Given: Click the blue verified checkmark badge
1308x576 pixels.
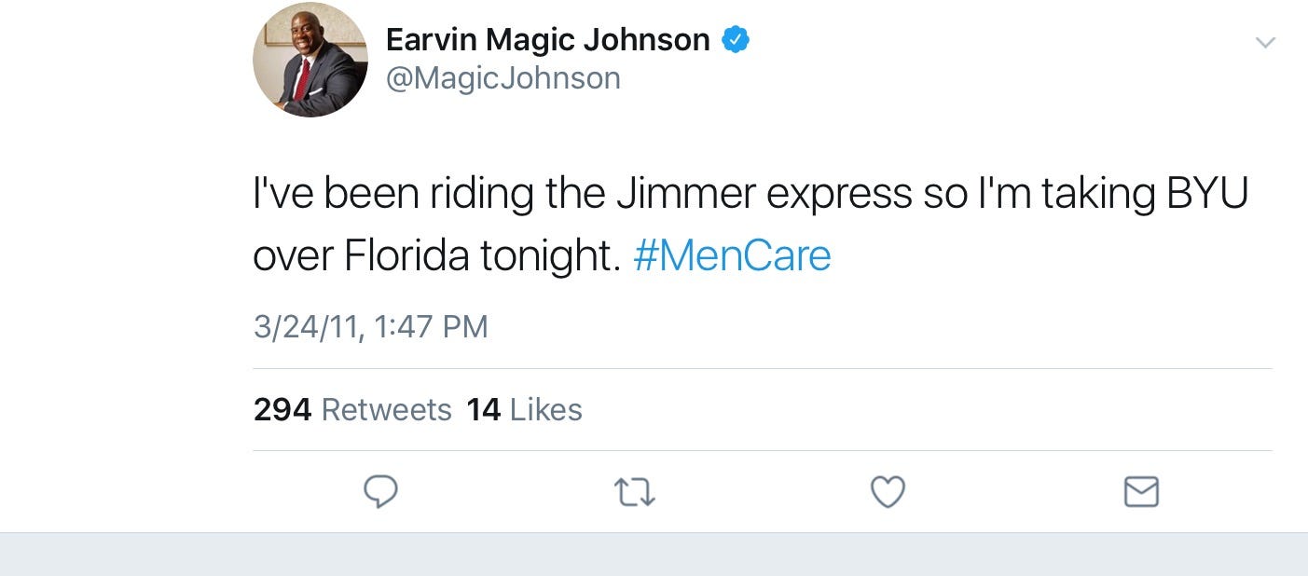Looking at the screenshot, I should coord(737,40).
